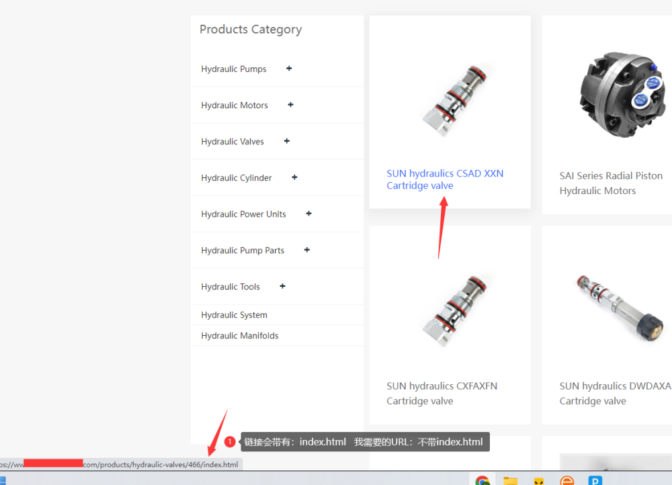
Task: Click the status bar URL ending in index.html
Action: point(121,464)
